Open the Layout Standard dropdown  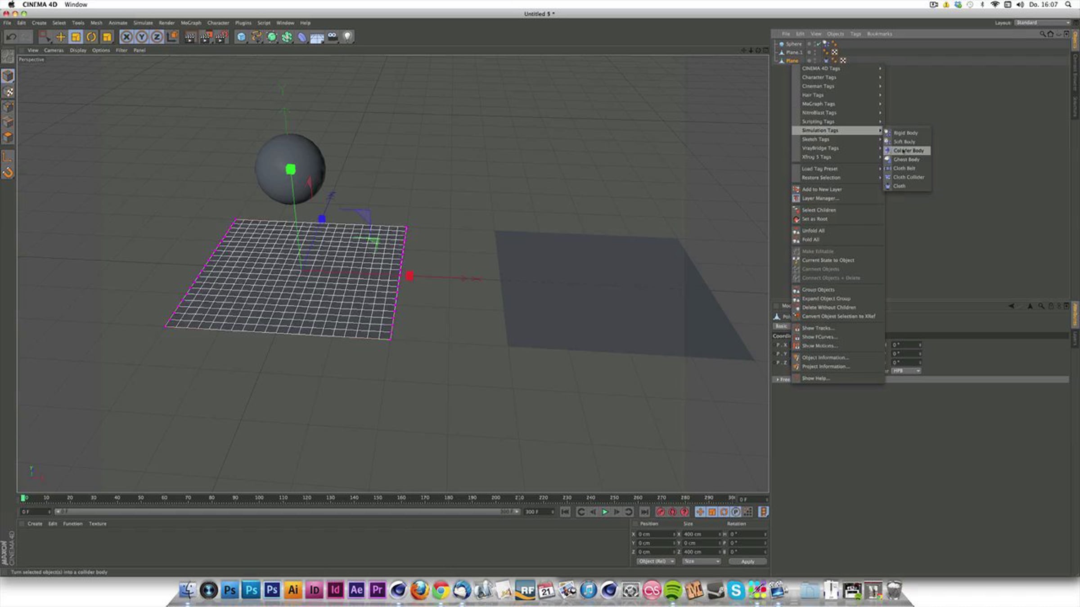coord(1042,22)
